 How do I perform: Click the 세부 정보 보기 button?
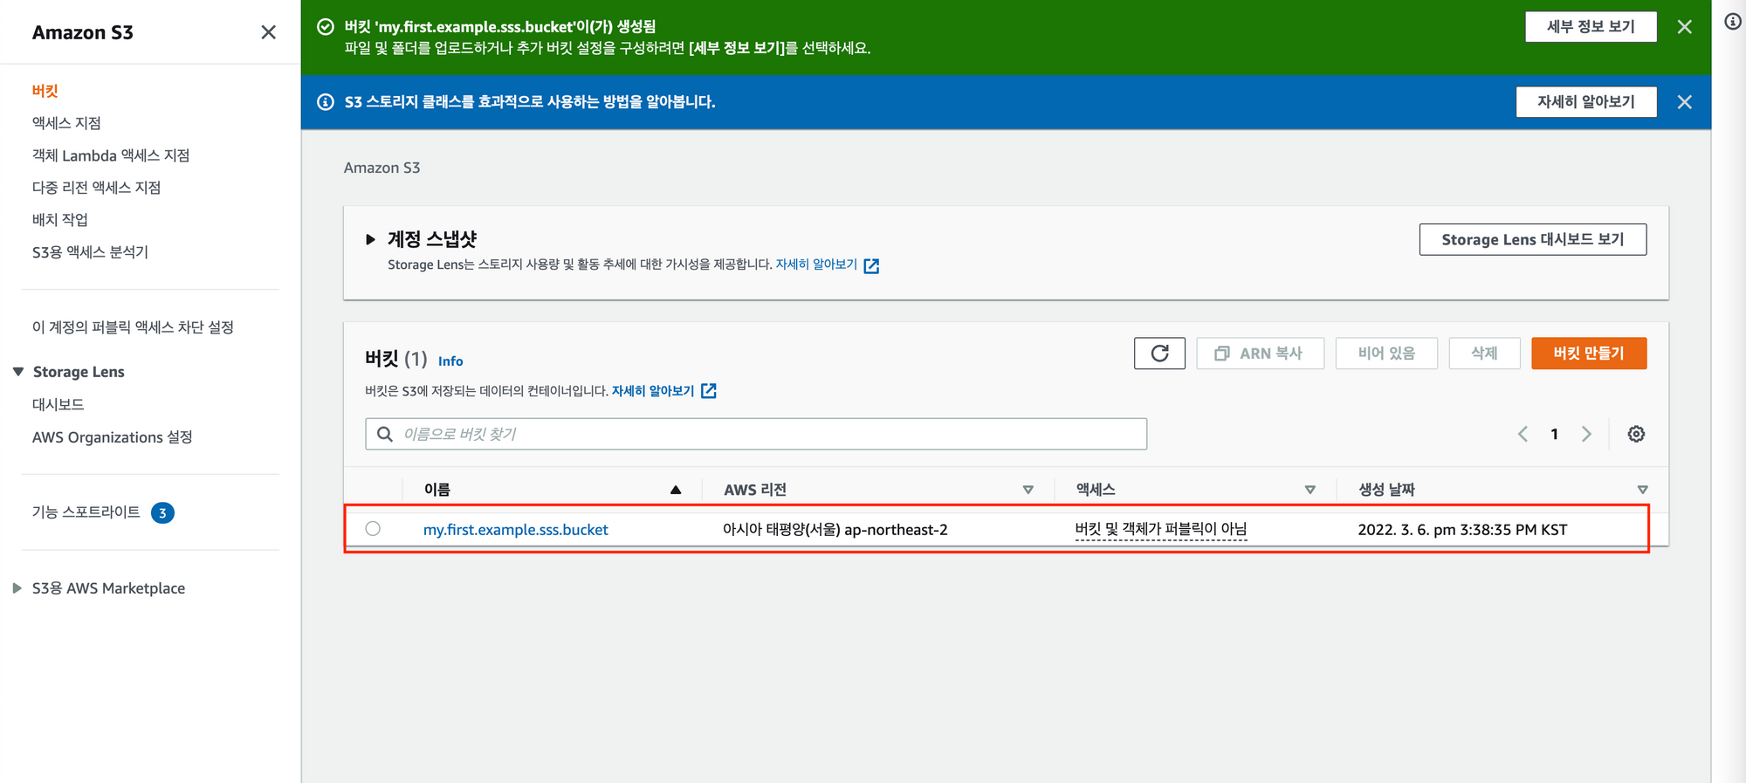pyautogui.click(x=1591, y=27)
